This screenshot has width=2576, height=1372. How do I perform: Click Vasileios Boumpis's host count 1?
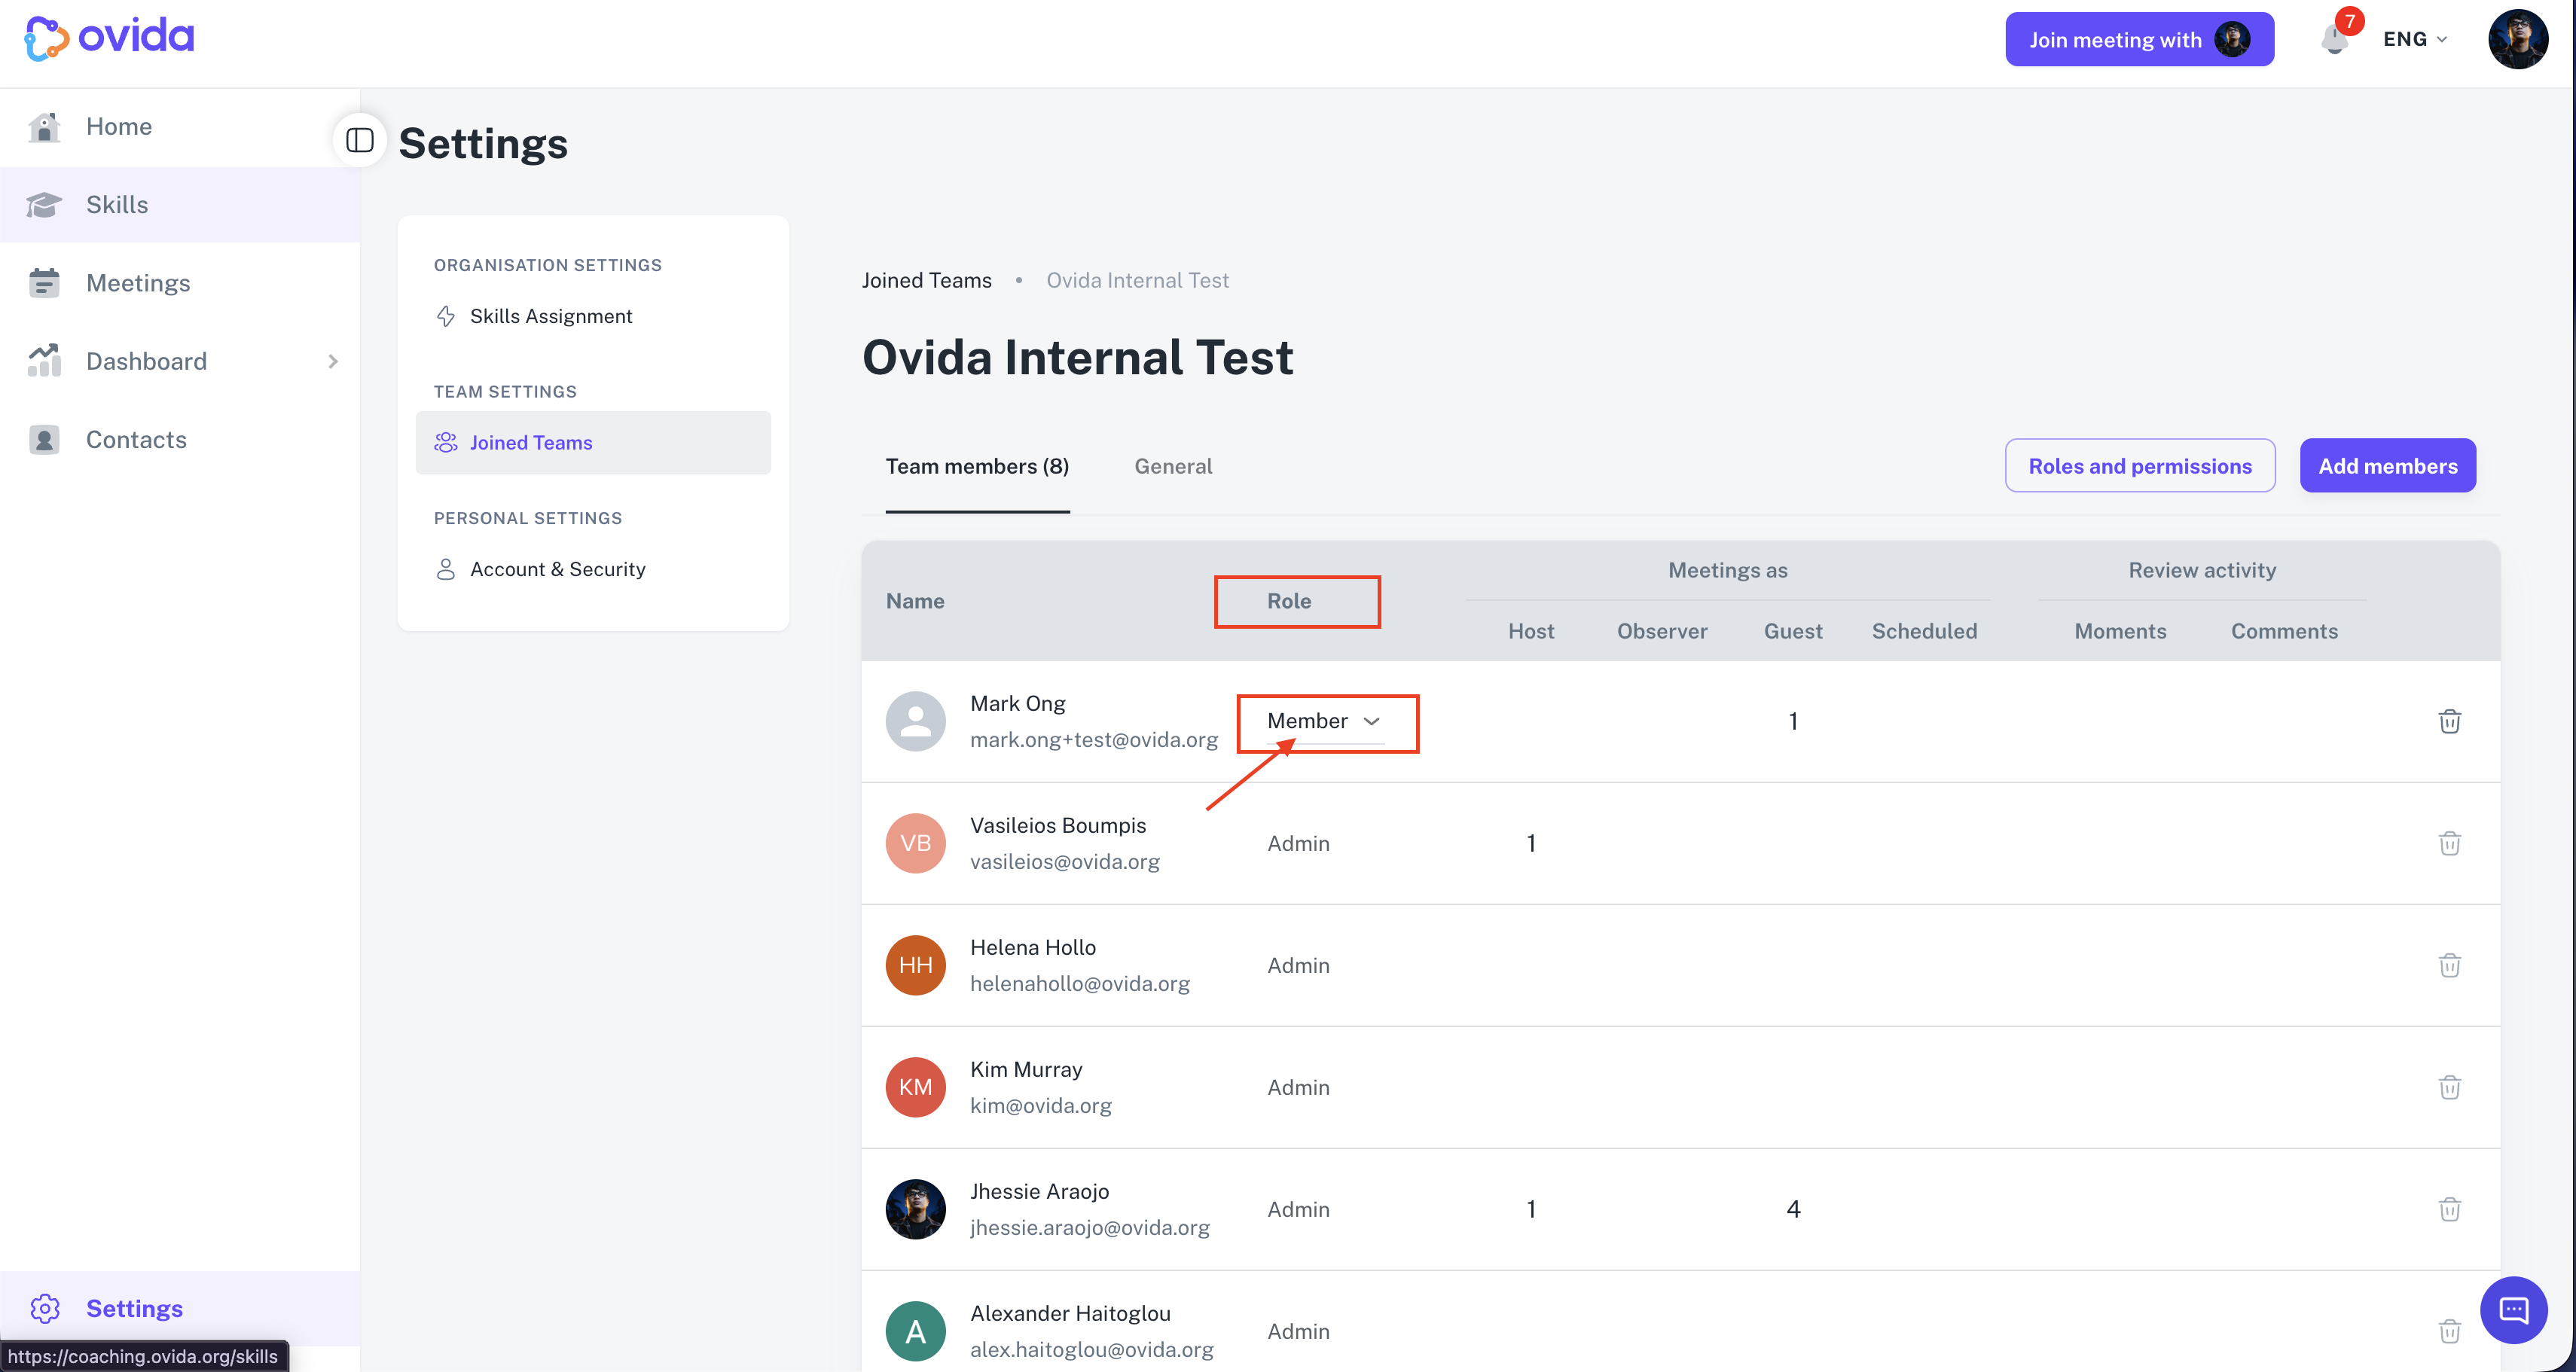coord(1531,843)
